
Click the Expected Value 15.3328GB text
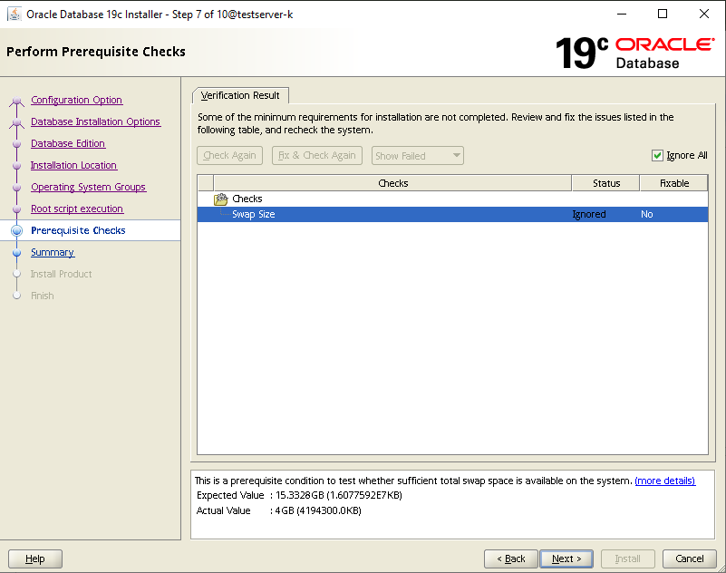(300, 495)
